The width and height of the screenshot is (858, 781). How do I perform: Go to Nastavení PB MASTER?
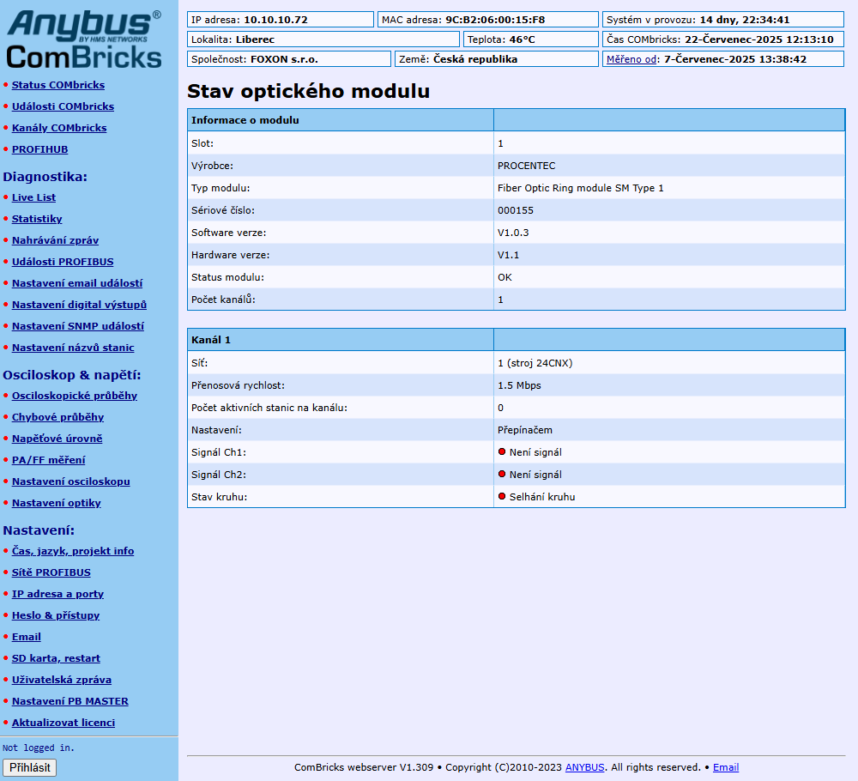click(70, 701)
